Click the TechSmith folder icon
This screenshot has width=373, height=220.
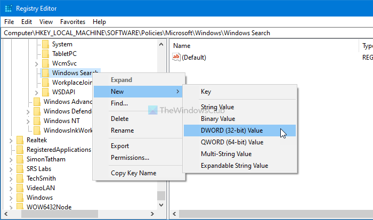point(20,178)
